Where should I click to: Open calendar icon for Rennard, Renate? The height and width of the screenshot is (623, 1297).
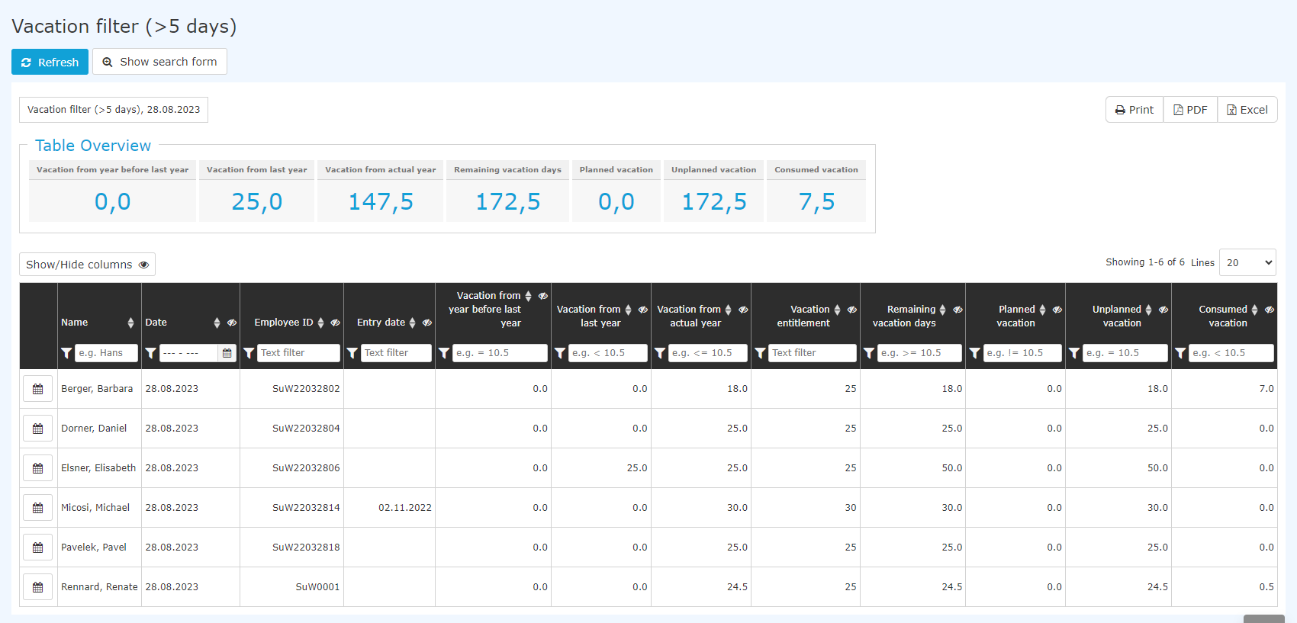[x=37, y=587]
